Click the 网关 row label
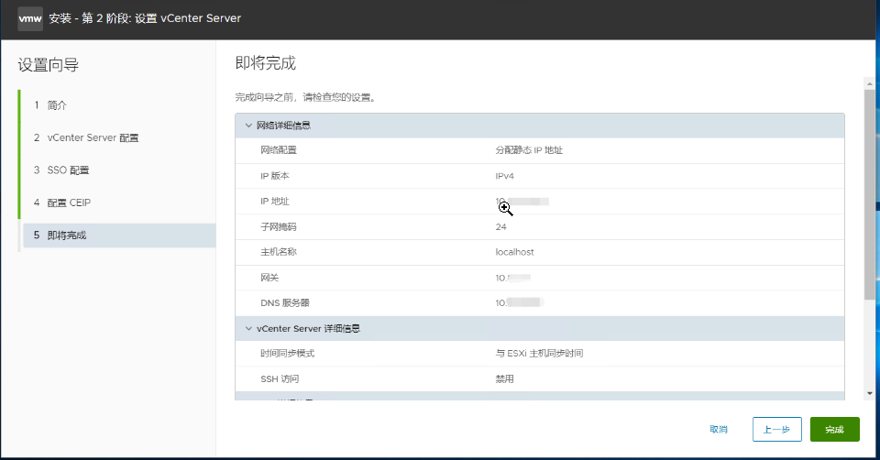Screen dimensions: 880x460 [269, 278]
